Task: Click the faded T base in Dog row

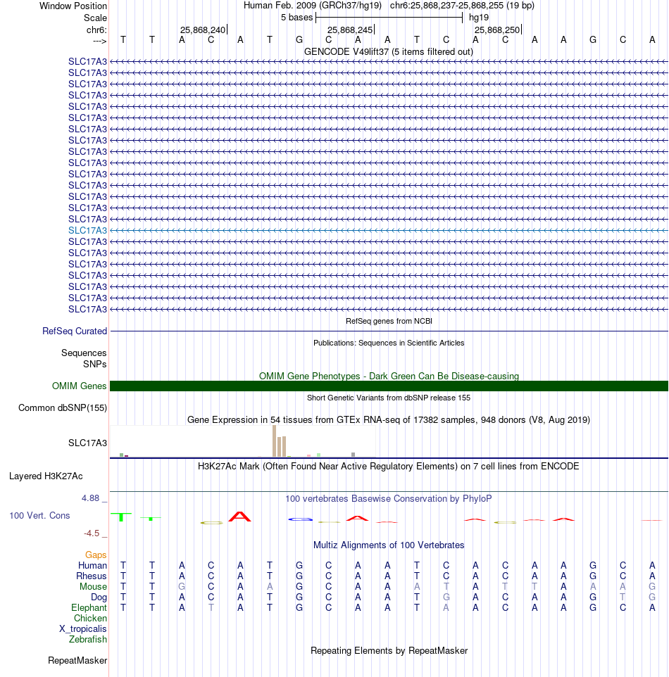Action: [x=623, y=597]
